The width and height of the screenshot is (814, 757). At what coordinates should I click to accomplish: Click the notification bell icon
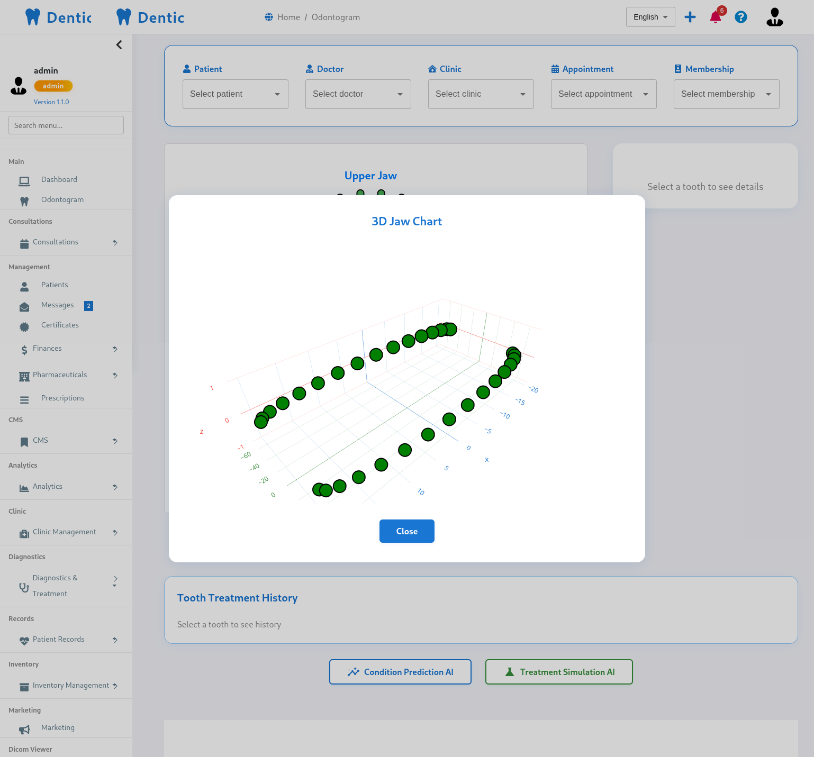(716, 17)
